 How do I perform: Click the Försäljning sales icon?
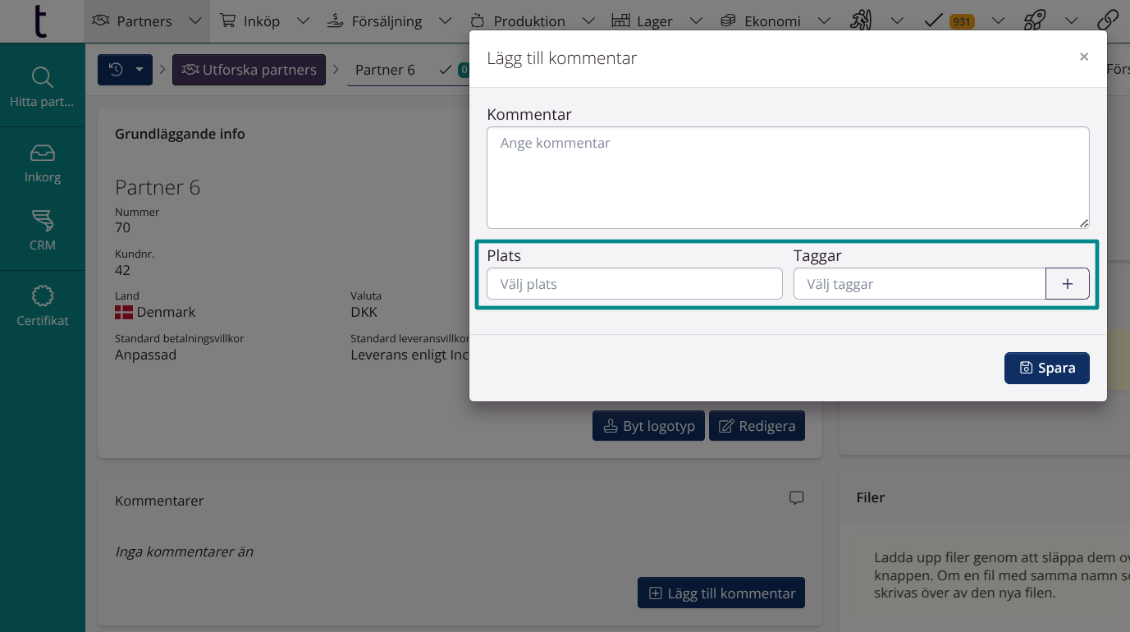[x=336, y=21]
